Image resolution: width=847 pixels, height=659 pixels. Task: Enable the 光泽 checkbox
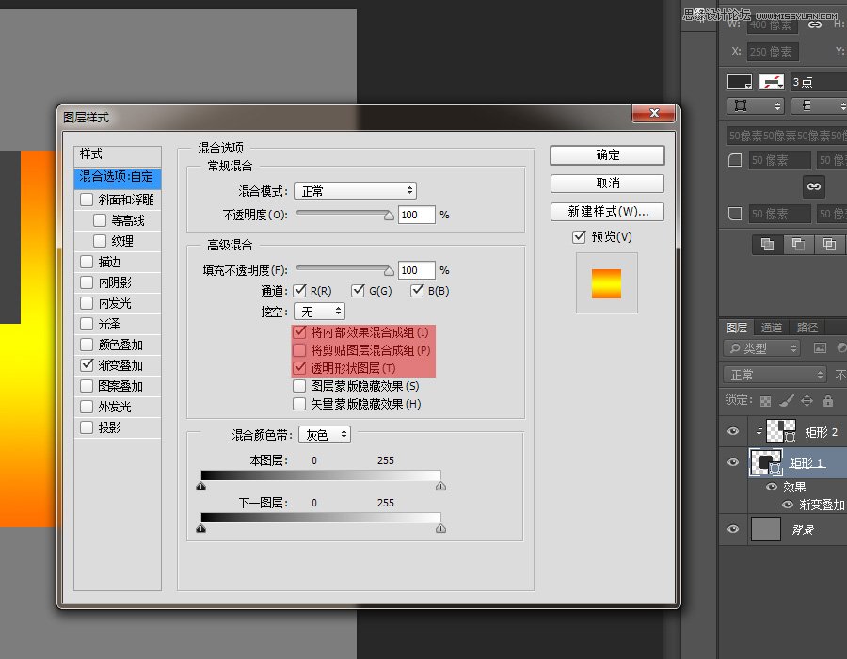87,324
